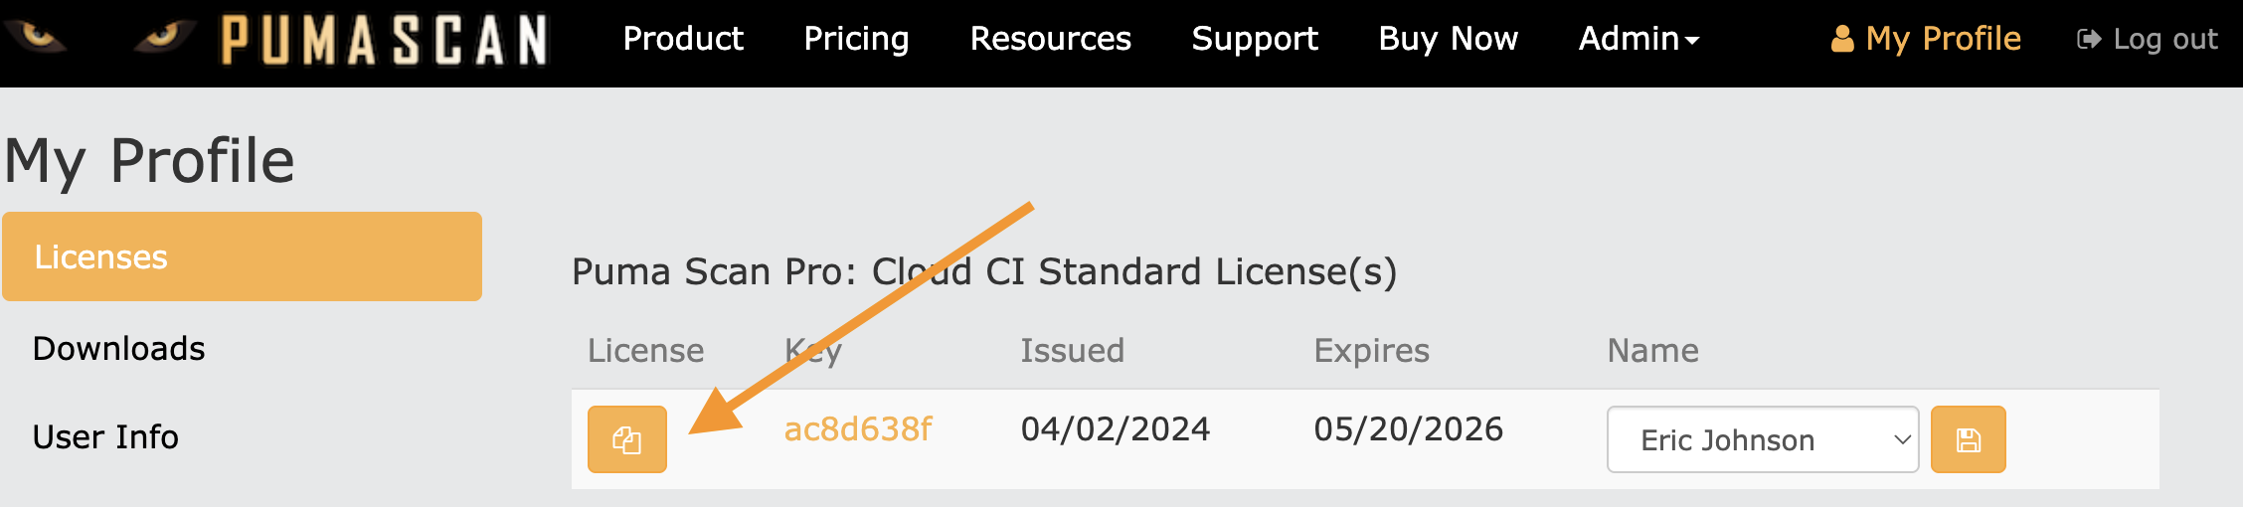The height and width of the screenshot is (507, 2243).
Task: Click the puma eyes logo
Action: 98,38
